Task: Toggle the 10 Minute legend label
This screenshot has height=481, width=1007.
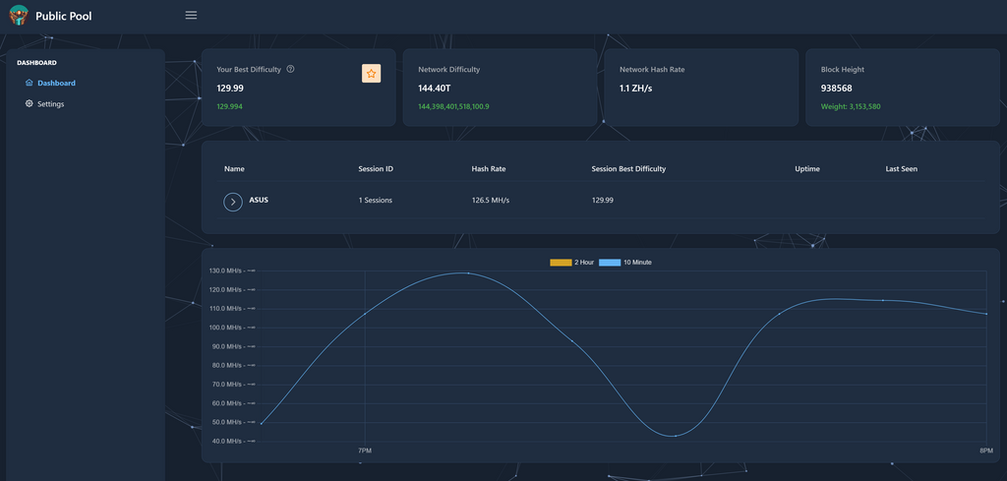Action: pyautogui.click(x=637, y=263)
